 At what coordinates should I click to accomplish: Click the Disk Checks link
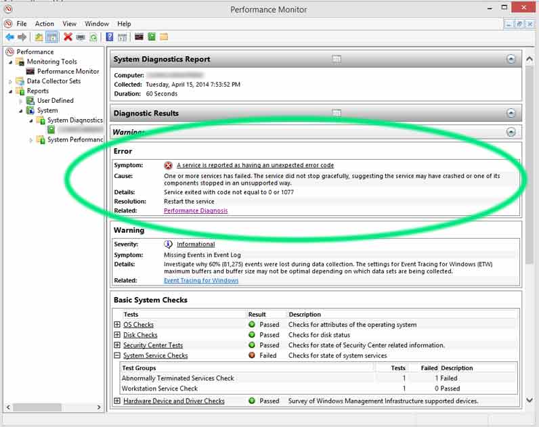[x=140, y=335]
